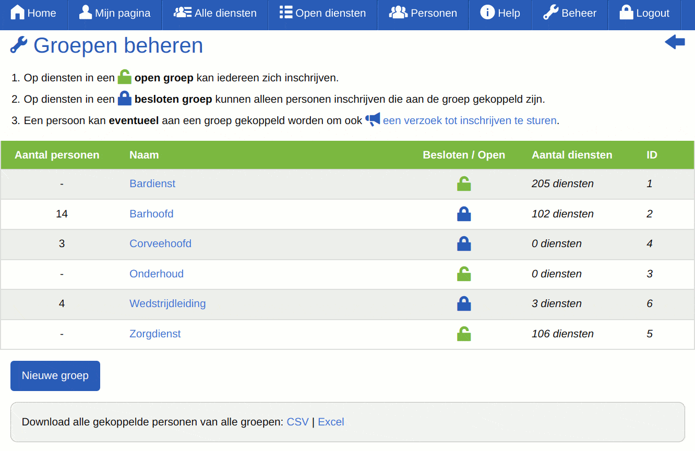Open the Wedstrijdleiding group
Image resolution: width=695 pixels, height=451 pixels.
[x=167, y=303]
